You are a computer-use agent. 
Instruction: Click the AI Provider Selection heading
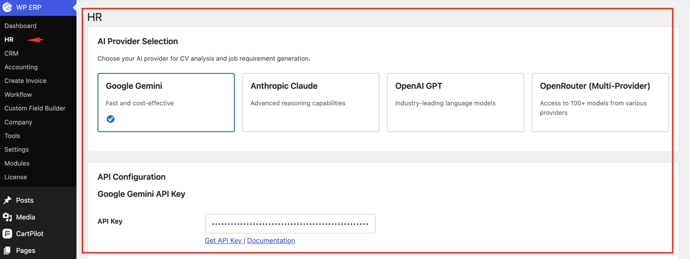pos(138,41)
